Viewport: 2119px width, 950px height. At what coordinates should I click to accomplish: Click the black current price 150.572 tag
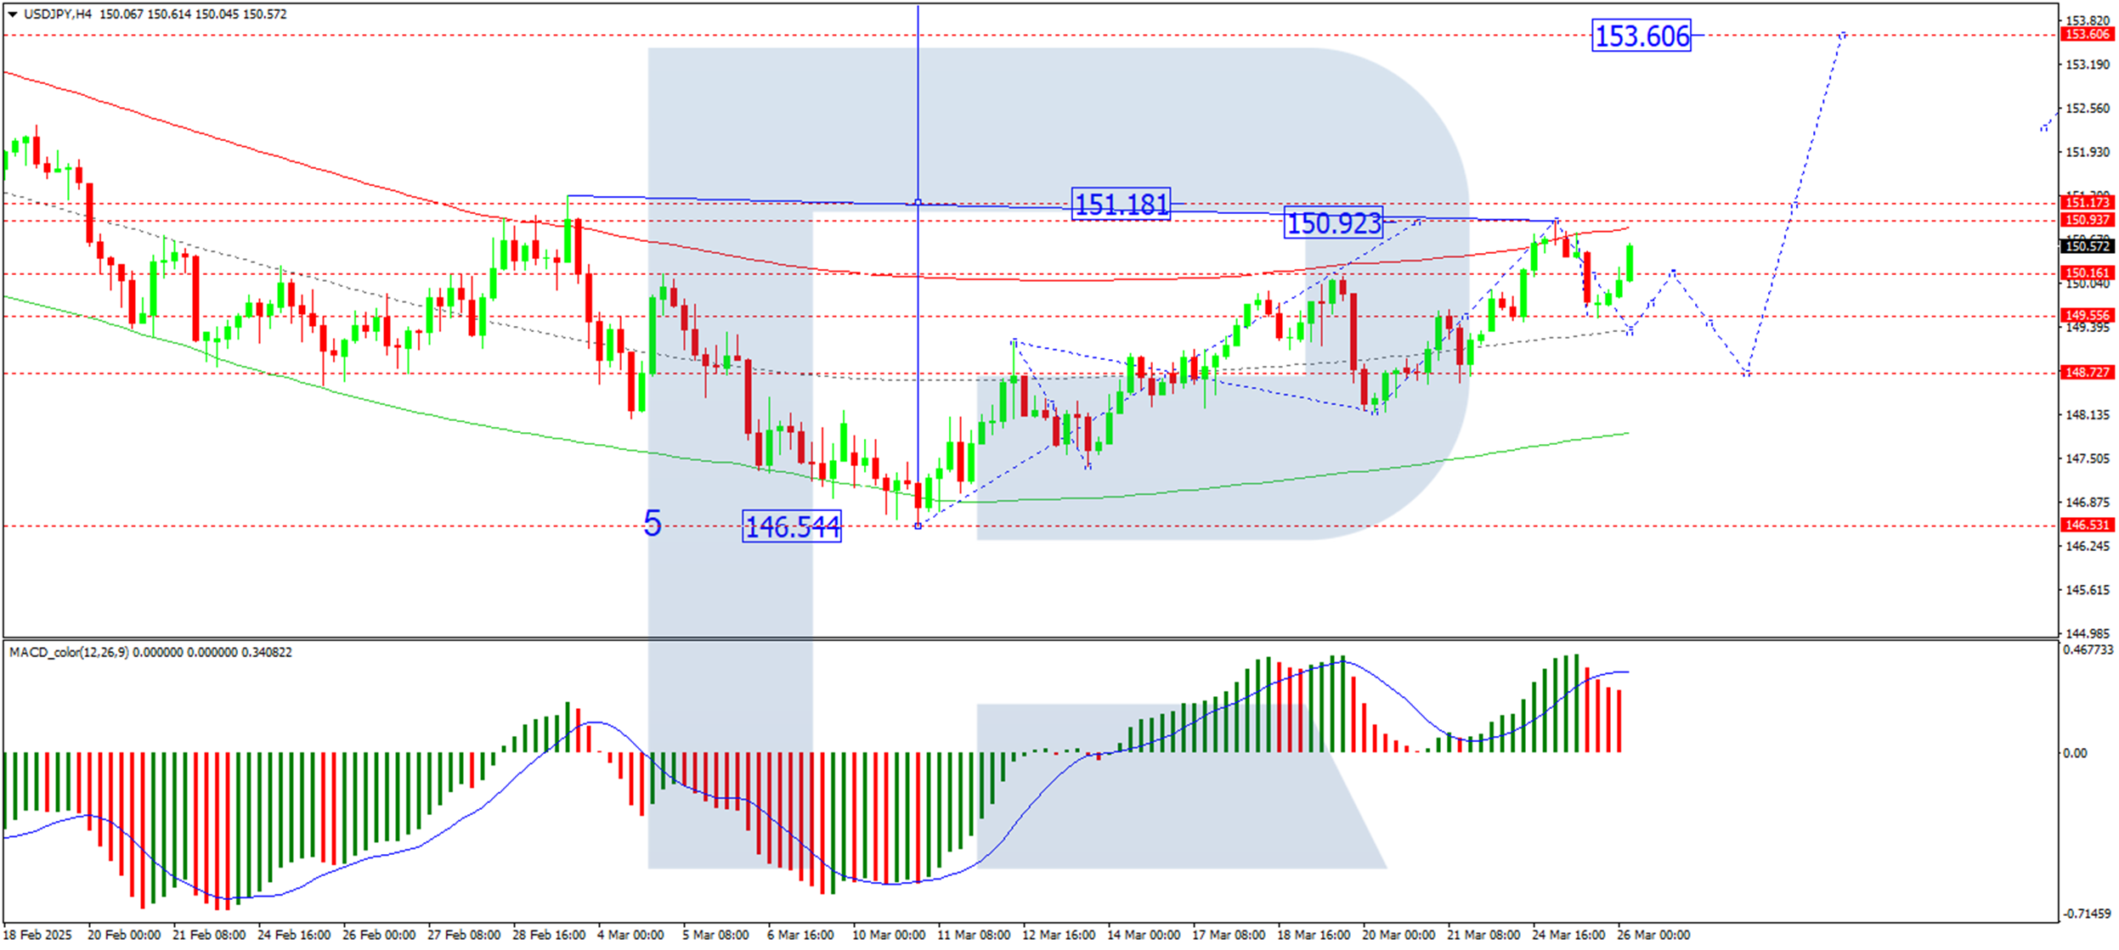click(x=2087, y=246)
